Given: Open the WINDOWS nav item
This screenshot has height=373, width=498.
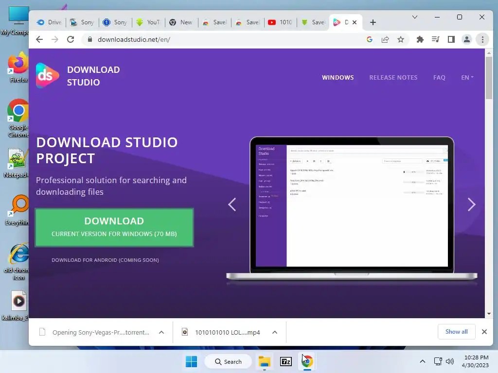Looking at the screenshot, I should coord(338,77).
